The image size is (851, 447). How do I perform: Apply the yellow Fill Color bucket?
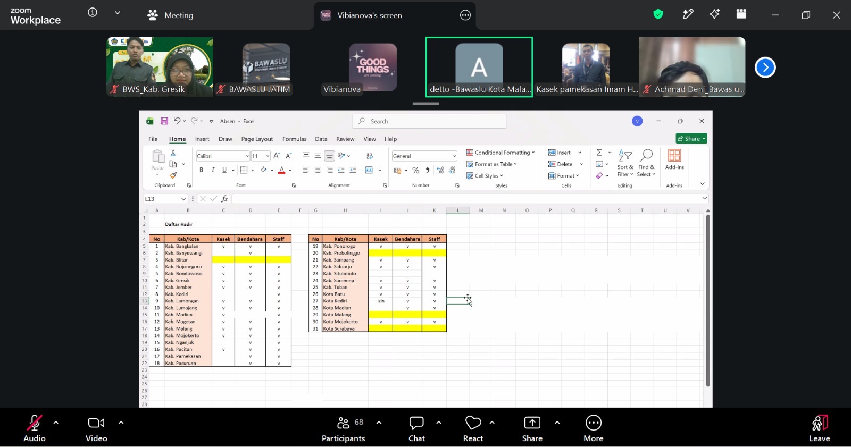click(264, 170)
